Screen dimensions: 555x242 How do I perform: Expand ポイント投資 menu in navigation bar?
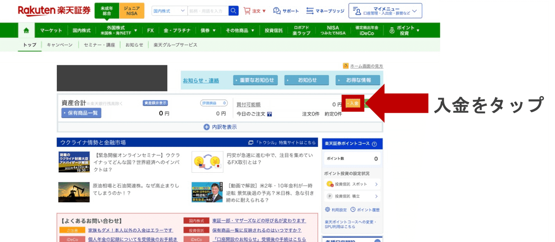click(x=404, y=30)
